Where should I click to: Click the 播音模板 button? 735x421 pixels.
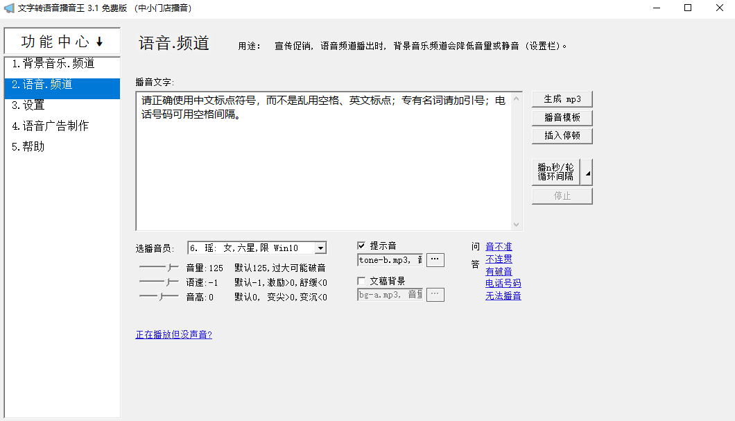click(562, 117)
